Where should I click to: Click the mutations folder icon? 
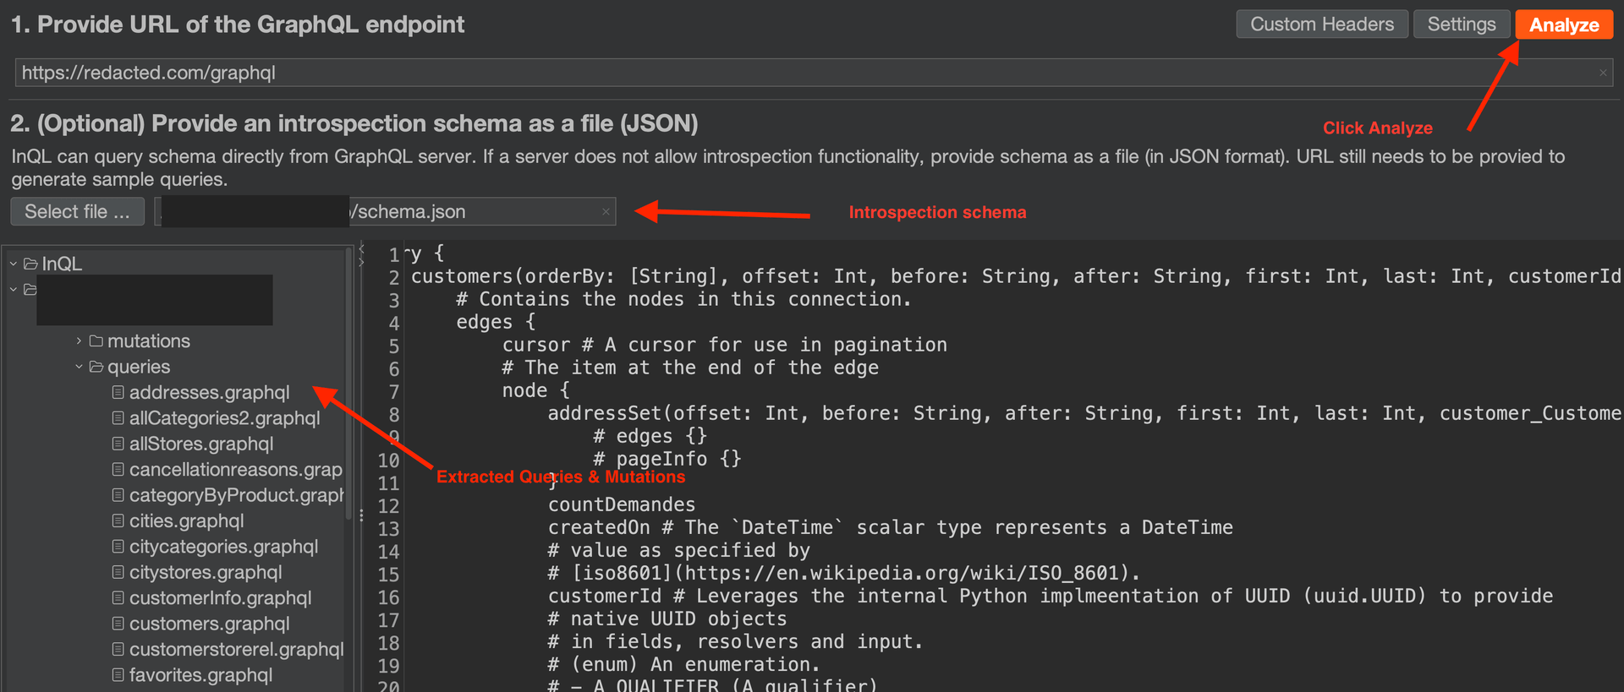tap(96, 341)
